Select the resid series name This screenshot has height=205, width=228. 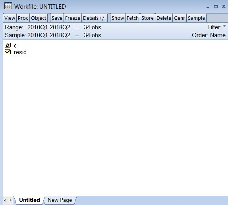(20, 52)
